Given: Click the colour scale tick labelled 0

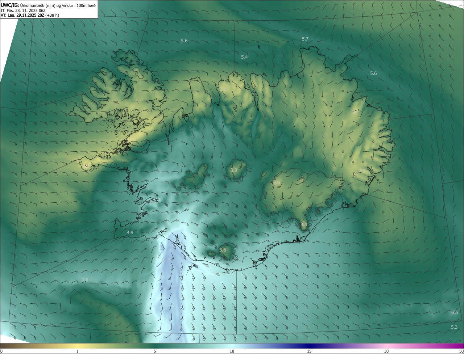Looking at the screenshot, I should [x=1, y=351].
